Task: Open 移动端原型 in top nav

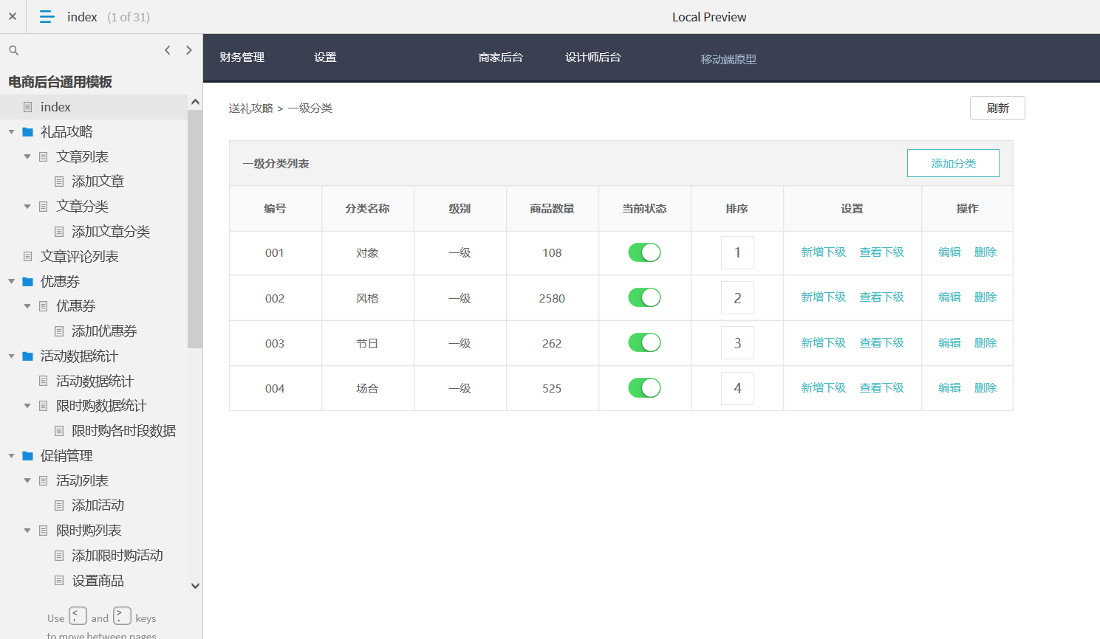Action: click(728, 59)
